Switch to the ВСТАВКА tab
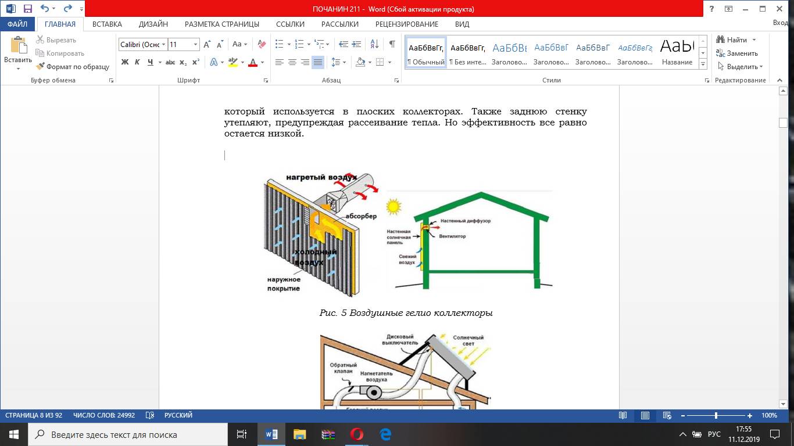This screenshot has width=794, height=446. point(107,24)
